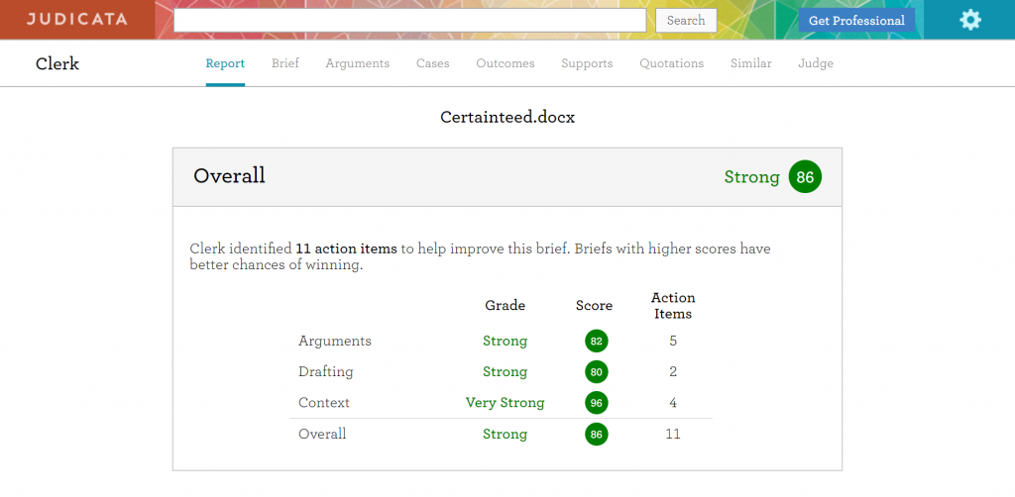Open the settings gear icon
The height and width of the screenshot is (497, 1015).
(x=969, y=20)
